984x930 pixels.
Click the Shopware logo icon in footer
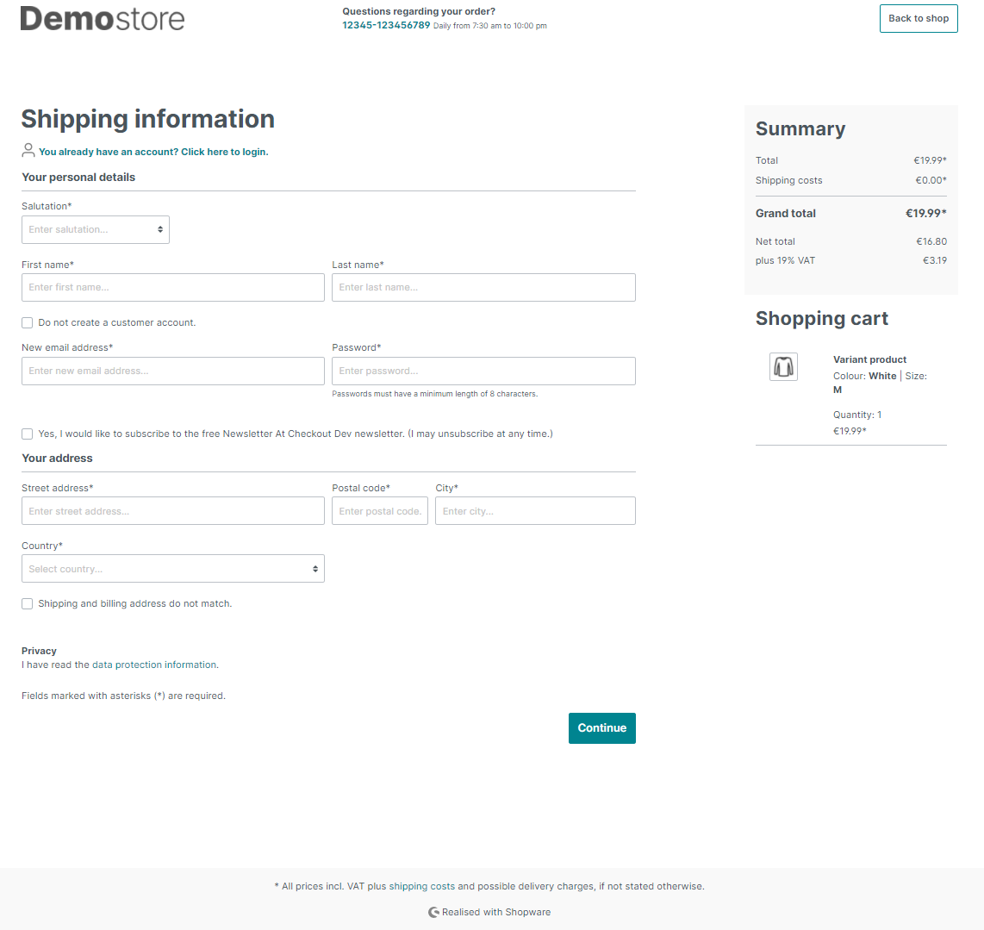click(433, 913)
